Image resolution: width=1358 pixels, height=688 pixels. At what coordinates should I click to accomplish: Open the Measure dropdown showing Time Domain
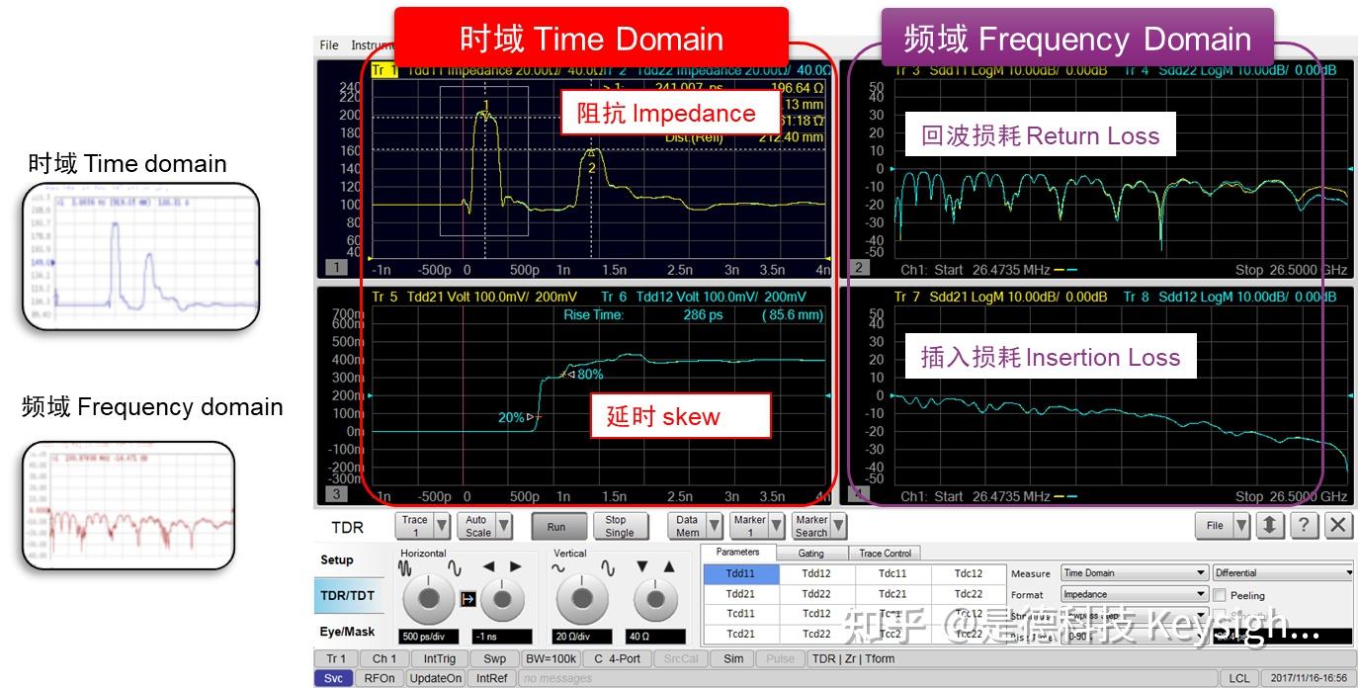[x=1134, y=573]
